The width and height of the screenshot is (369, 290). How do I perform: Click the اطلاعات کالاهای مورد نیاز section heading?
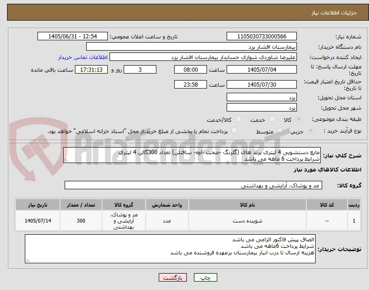pos(327,170)
